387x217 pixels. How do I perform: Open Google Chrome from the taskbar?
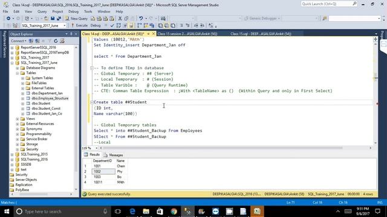point(174,212)
